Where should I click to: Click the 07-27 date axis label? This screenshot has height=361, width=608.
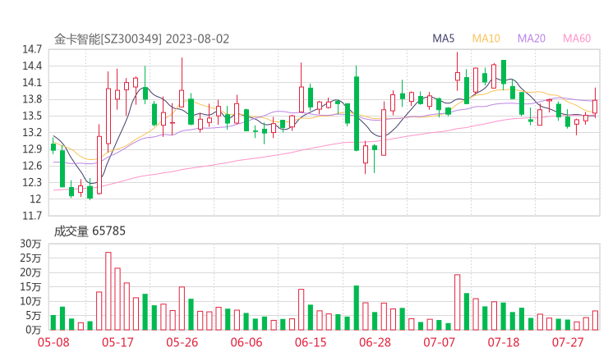pyautogui.click(x=568, y=342)
